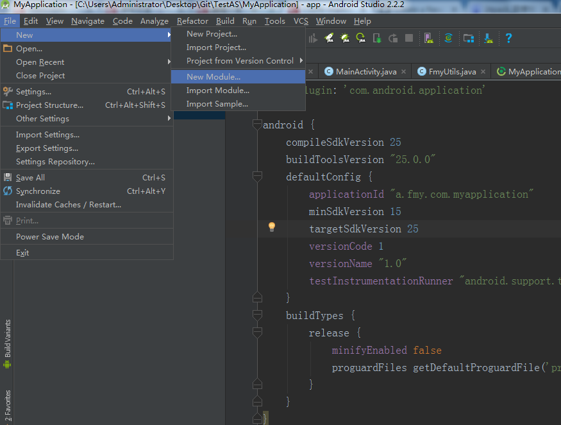The image size is (561, 425).
Task: Click the targetSdkVersion value 25
Action: pos(412,229)
